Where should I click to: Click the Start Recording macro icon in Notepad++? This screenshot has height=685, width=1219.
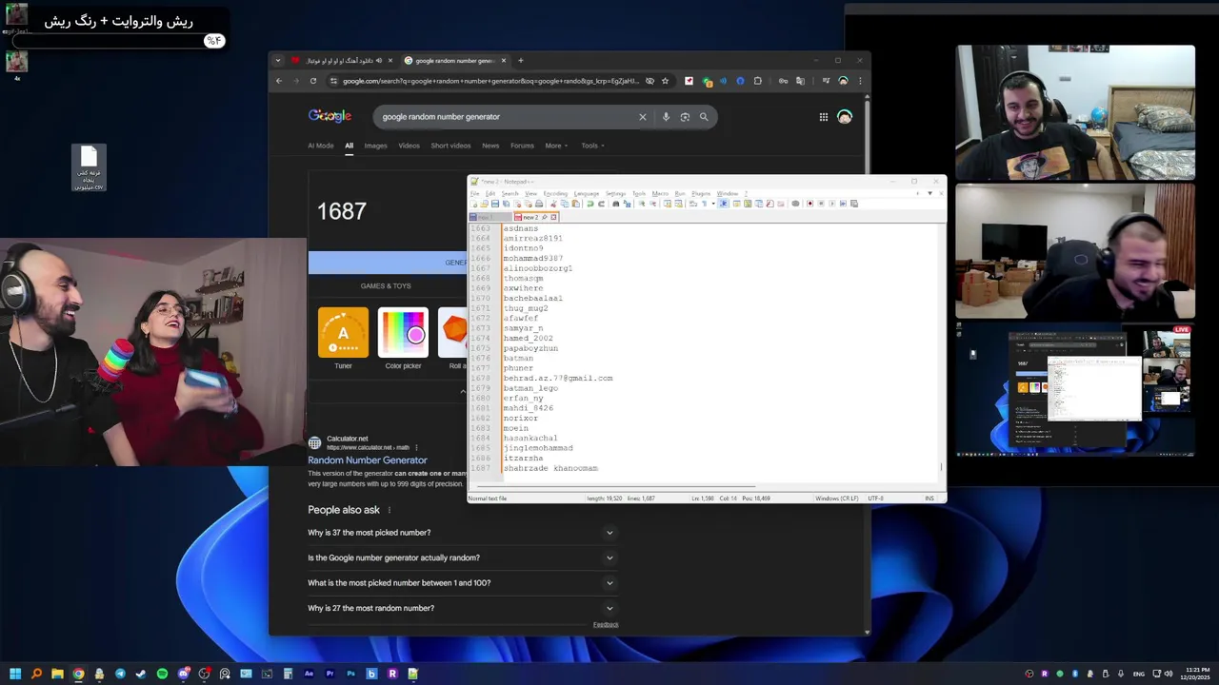(809, 204)
